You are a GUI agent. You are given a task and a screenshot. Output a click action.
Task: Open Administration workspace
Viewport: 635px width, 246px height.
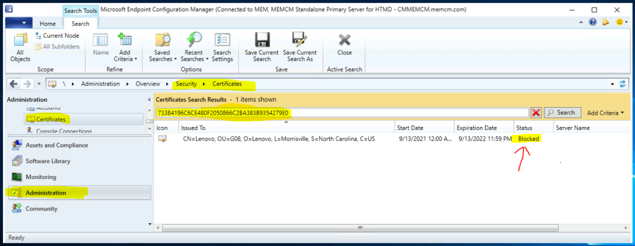(79, 193)
